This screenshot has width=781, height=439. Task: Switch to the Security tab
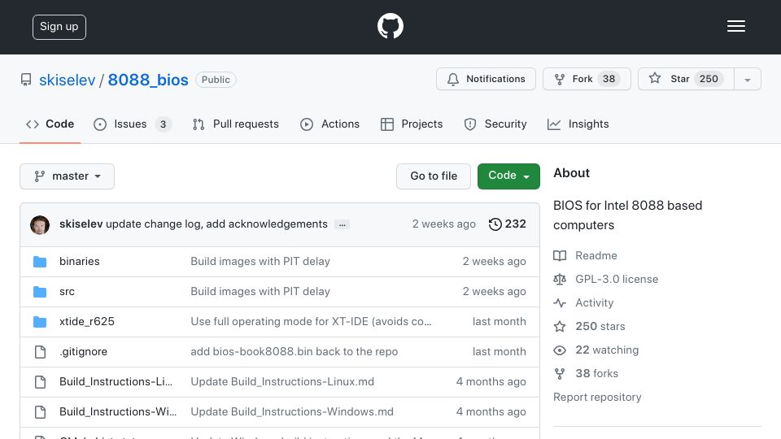coord(495,124)
